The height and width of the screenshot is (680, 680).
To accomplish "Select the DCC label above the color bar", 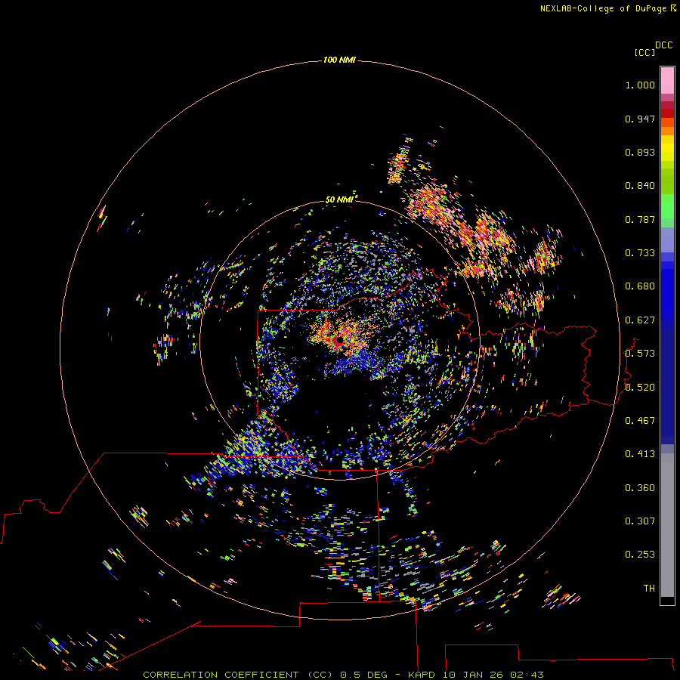I will tap(664, 45).
